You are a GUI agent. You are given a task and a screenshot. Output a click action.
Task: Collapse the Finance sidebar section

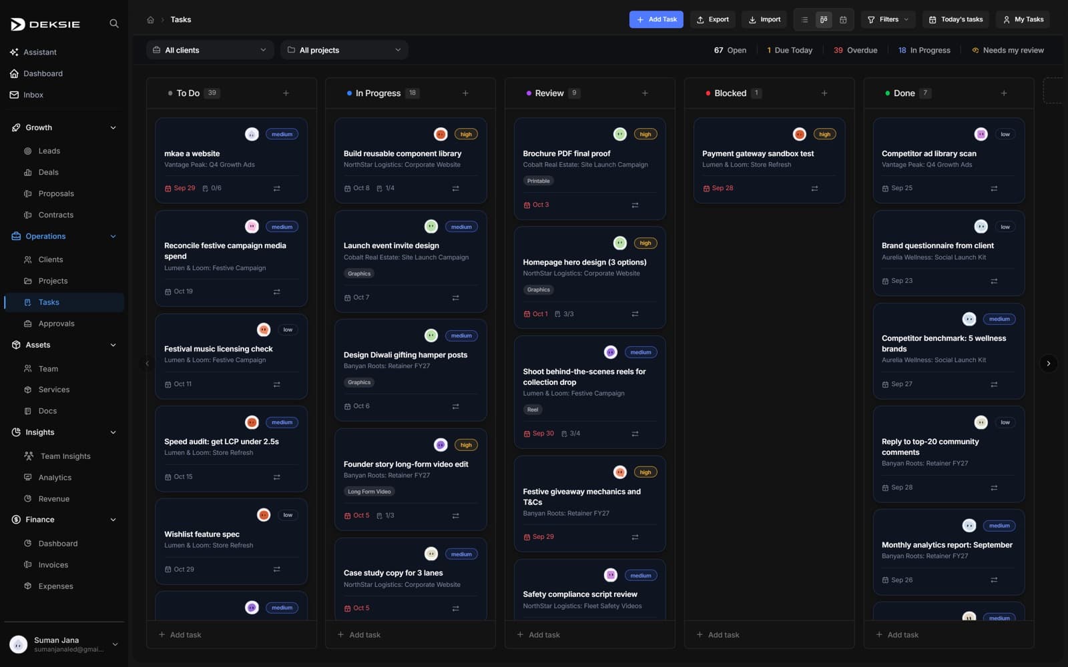coord(113,520)
